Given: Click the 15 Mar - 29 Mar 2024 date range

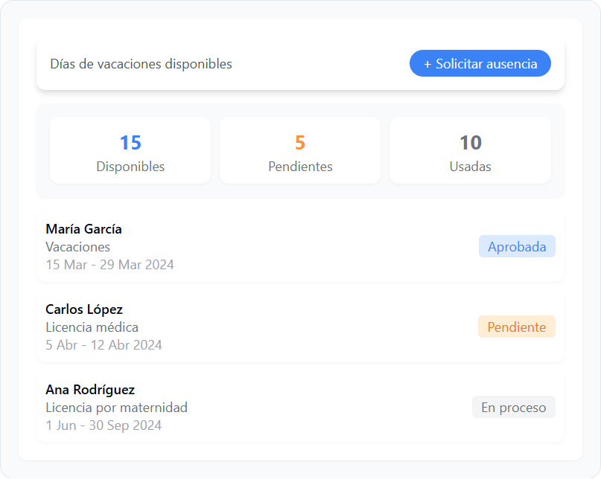Looking at the screenshot, I should pos(109,265).
